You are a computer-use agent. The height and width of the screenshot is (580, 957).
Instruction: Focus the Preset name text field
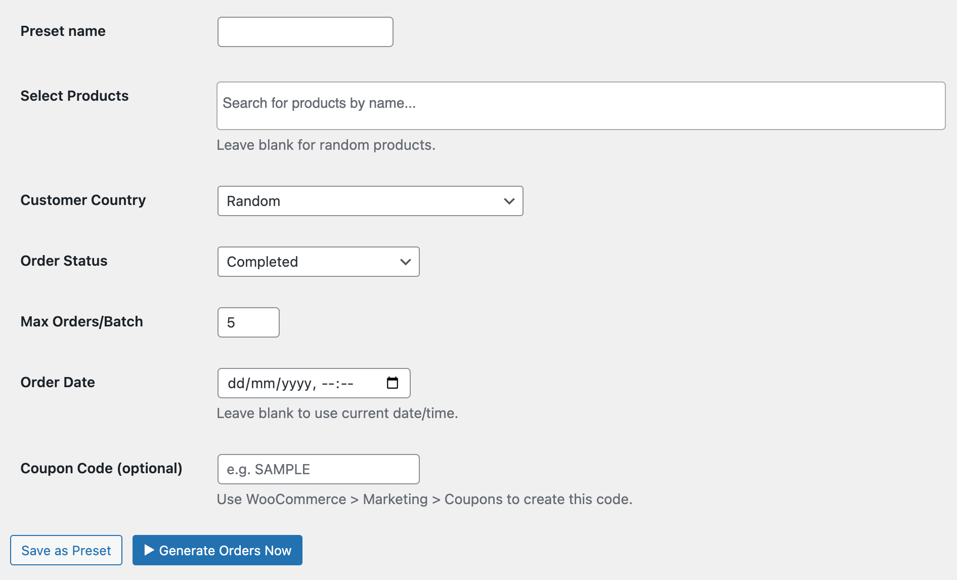coord(305,32)
